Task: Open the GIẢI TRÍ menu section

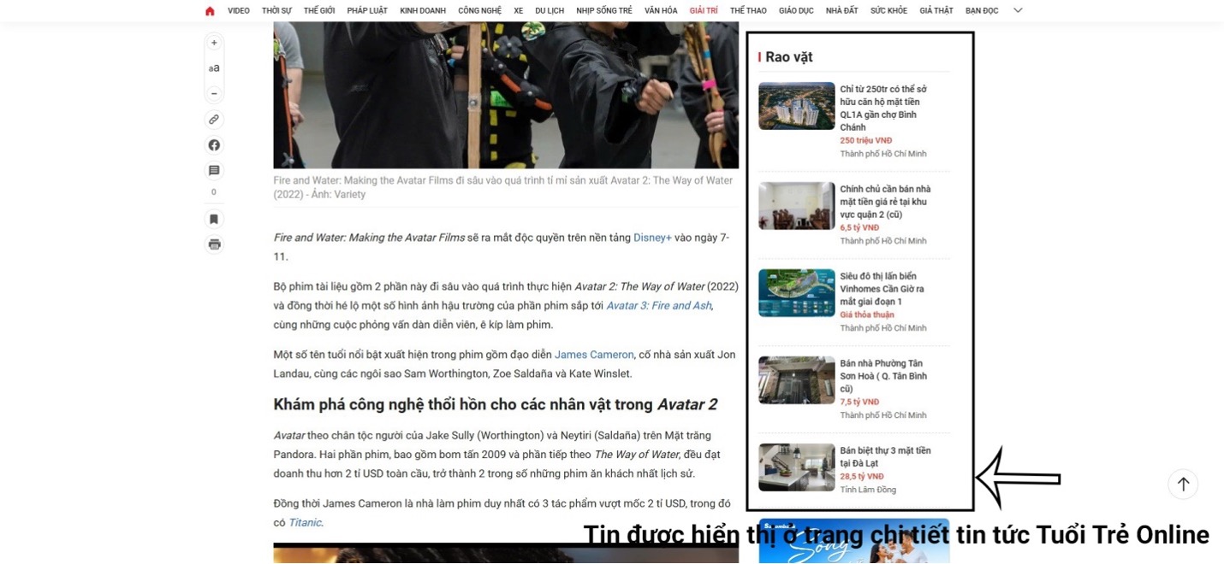Action: (x=704, y=11)
